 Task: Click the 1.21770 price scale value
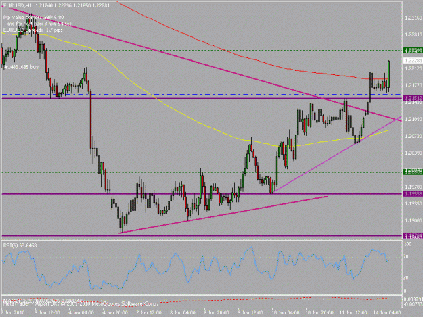[x=414, y=86]
